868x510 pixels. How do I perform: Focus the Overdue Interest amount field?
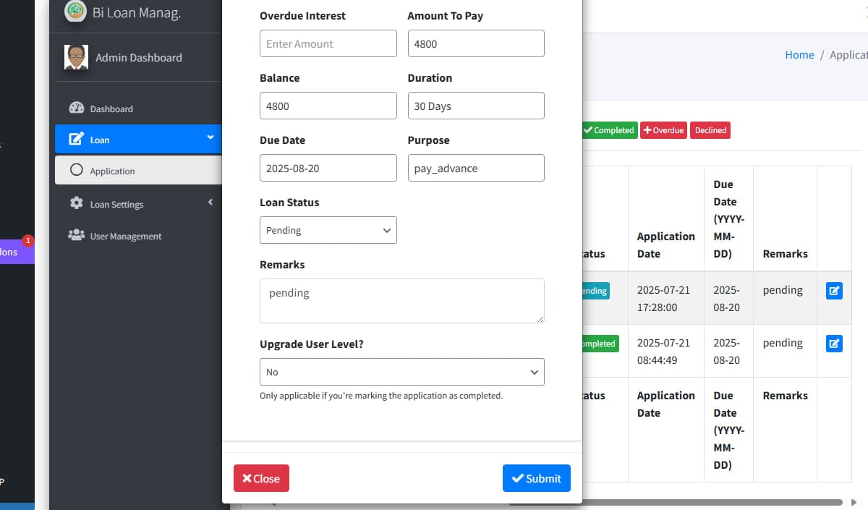[x=328, y=43]
